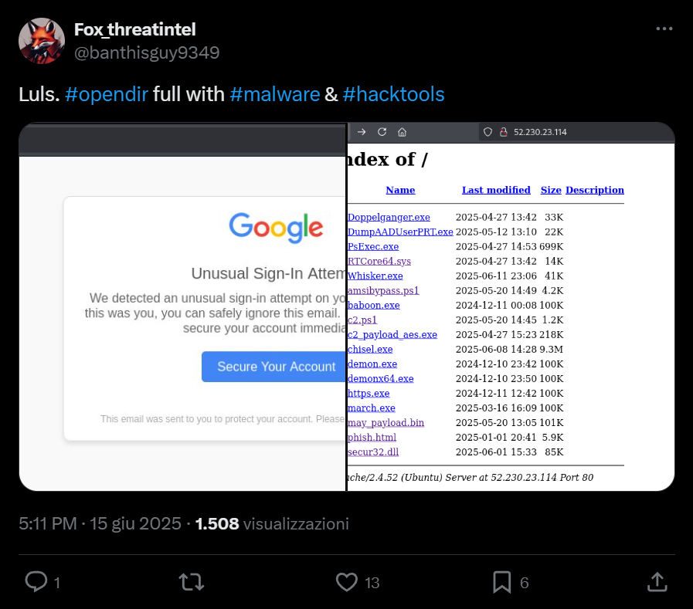Screen dimensions: 693x609
Task: Click the 52.230.23.114 address bar
Action: [540, 132]
